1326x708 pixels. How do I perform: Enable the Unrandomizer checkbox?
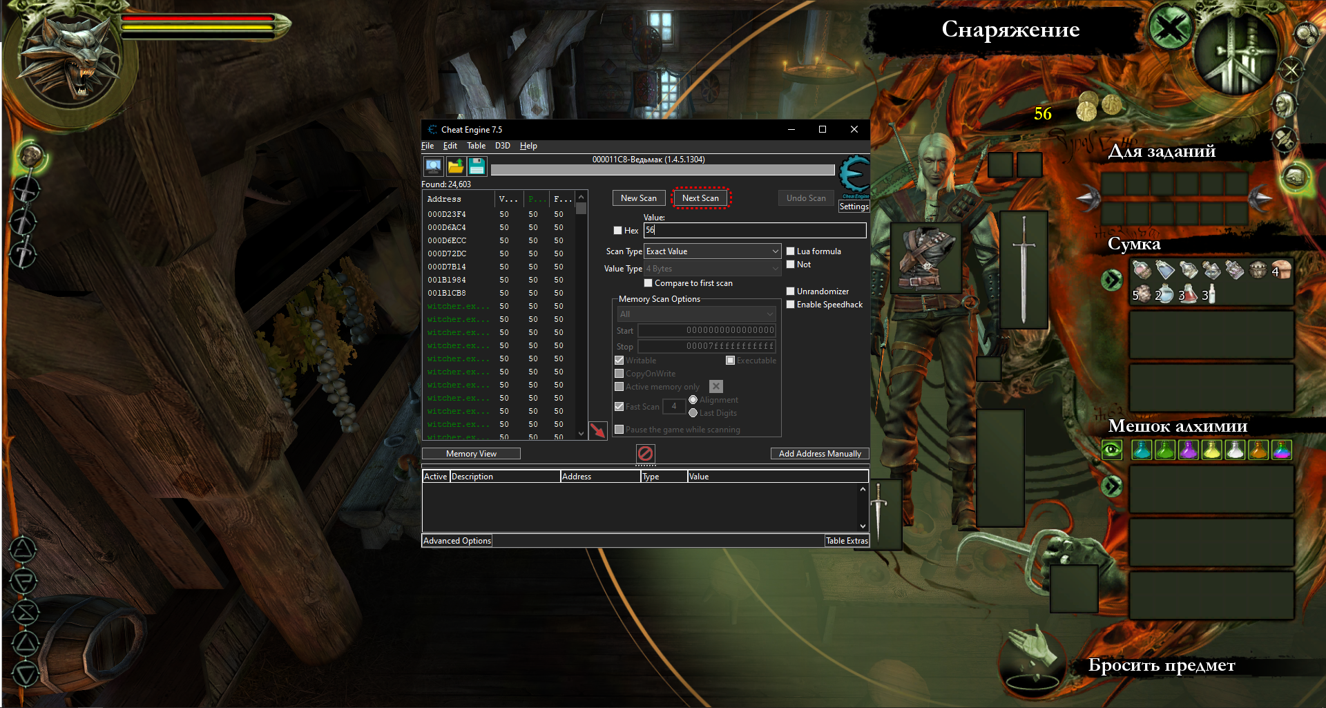click(x=791, y=291)
